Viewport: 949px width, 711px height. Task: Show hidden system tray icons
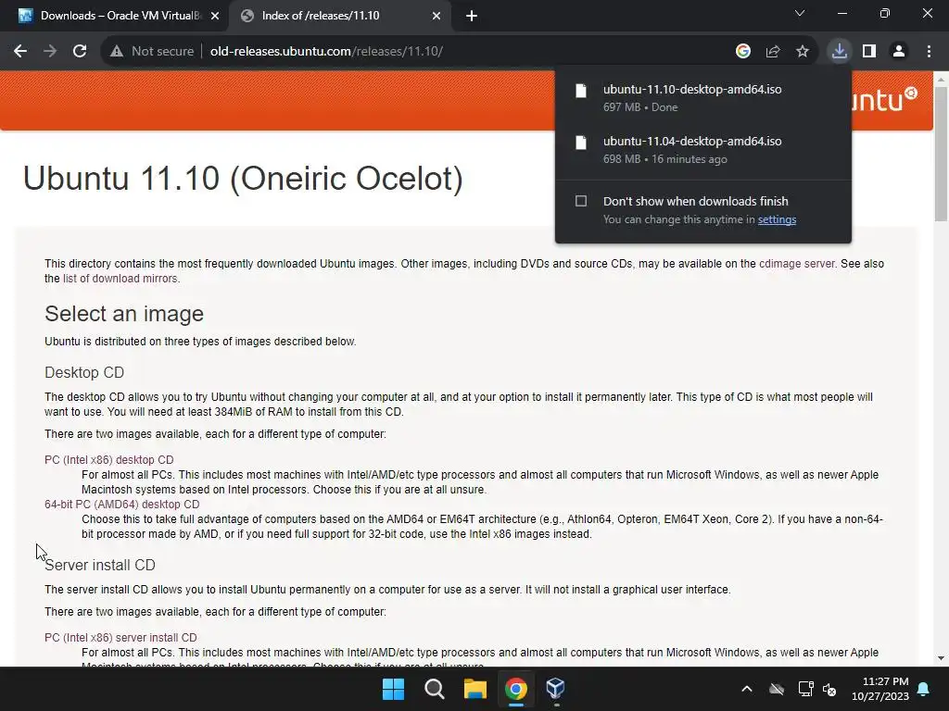pyautogui.click(x=747, y=689)
